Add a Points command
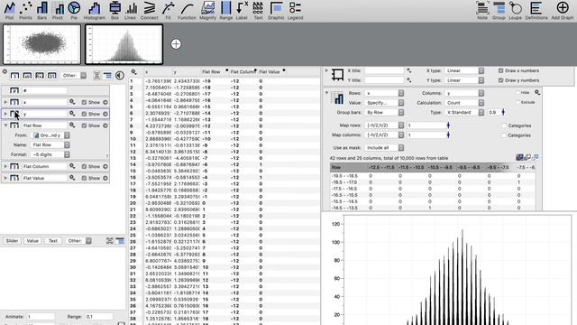This screenshot has height=325, width=577. point(25,10)
